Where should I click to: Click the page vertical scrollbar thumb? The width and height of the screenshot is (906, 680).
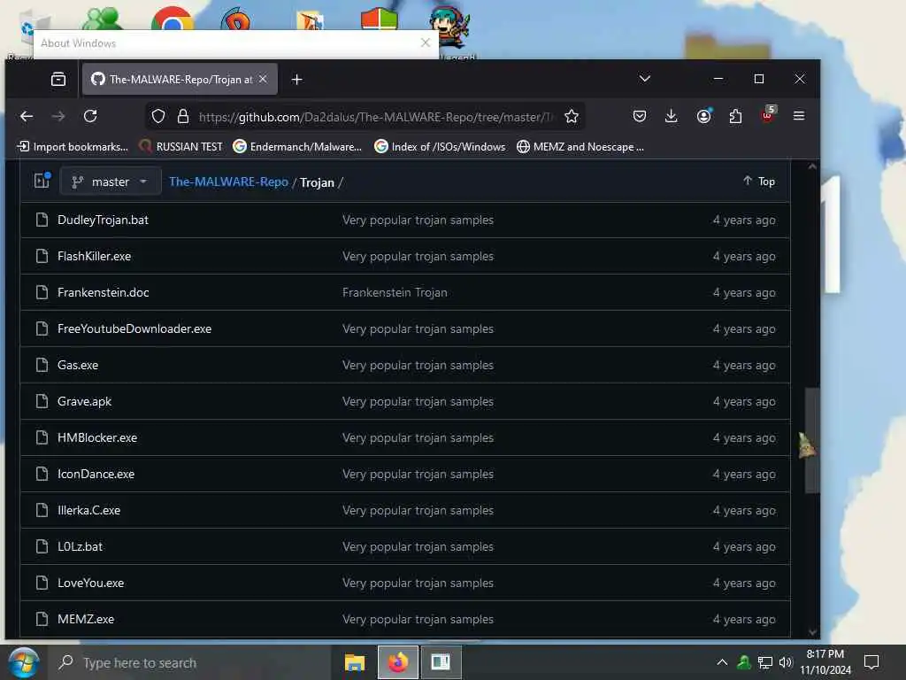[812, 441]
